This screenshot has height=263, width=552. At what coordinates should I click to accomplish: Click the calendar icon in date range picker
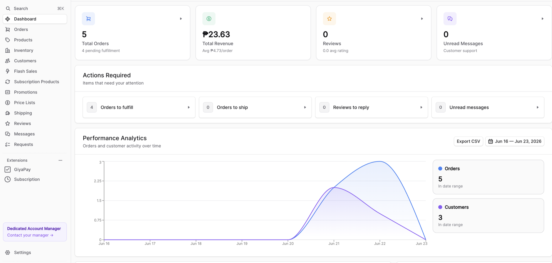tap(490, 141)
